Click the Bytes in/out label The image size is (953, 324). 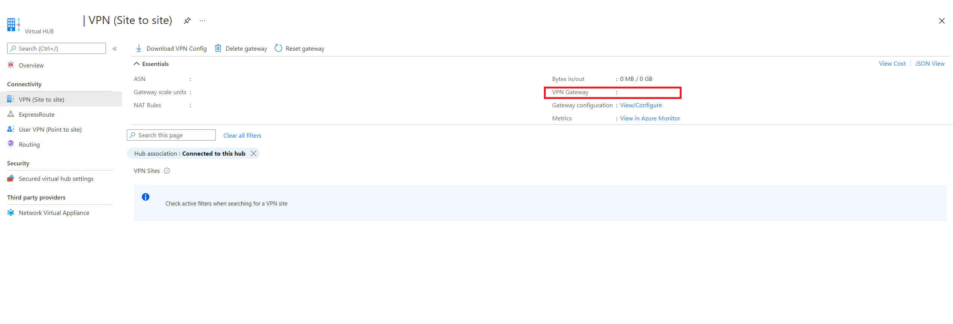tap(568, 79)
